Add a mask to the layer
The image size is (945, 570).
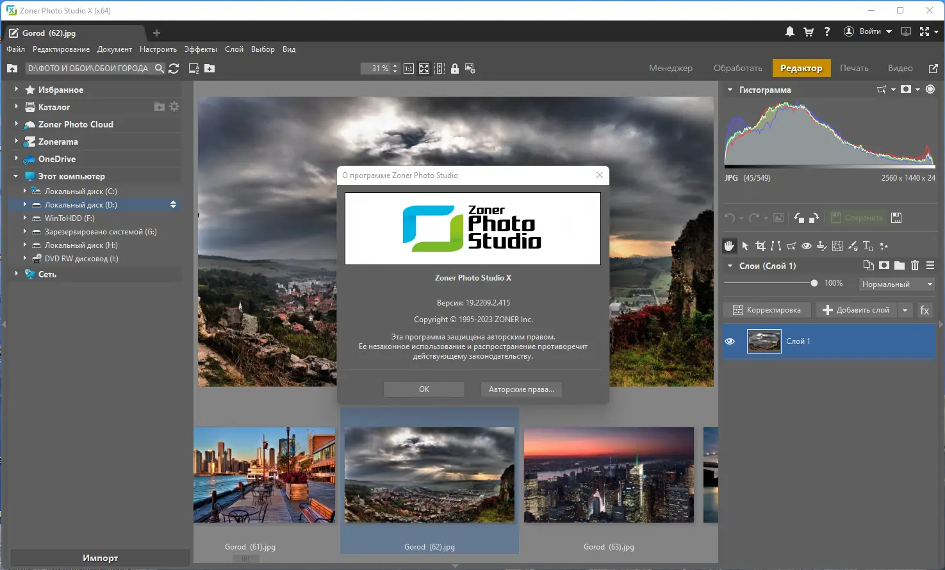(884, 265)
